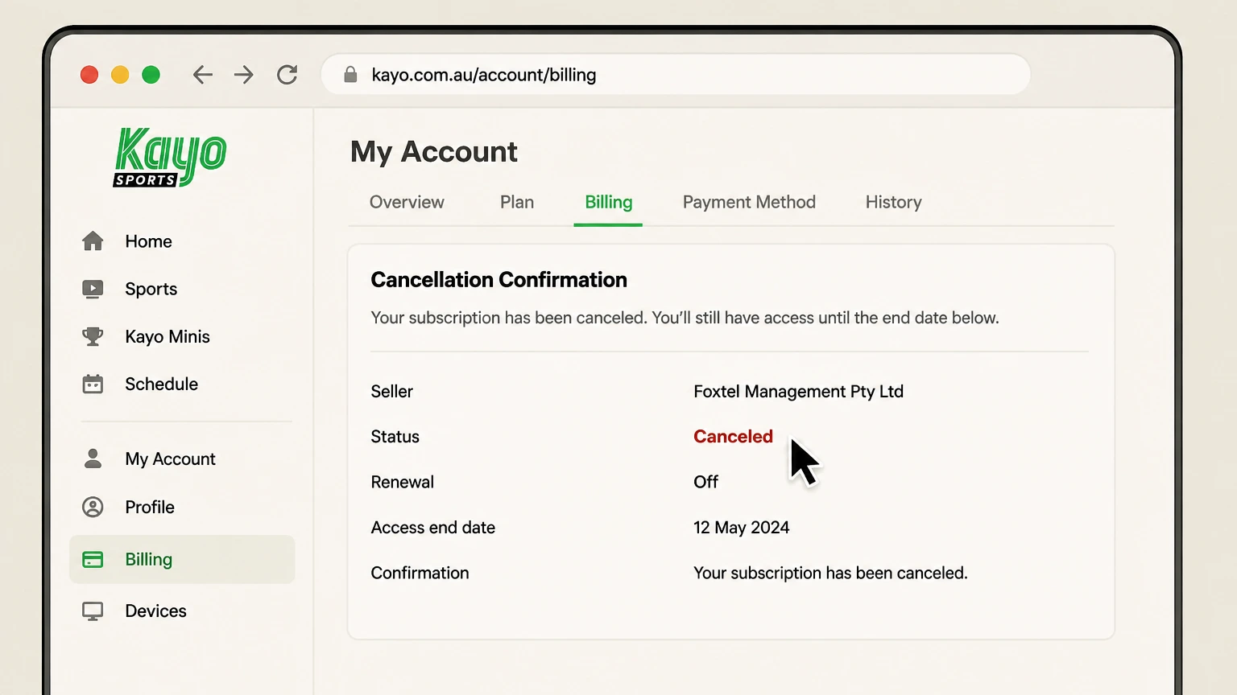Image resolution: width=1237 pixels, height=695 pixels.
Task: Click the Cancellation Confirmation heading
Action: pyautogui.click(x=499, y=280)
